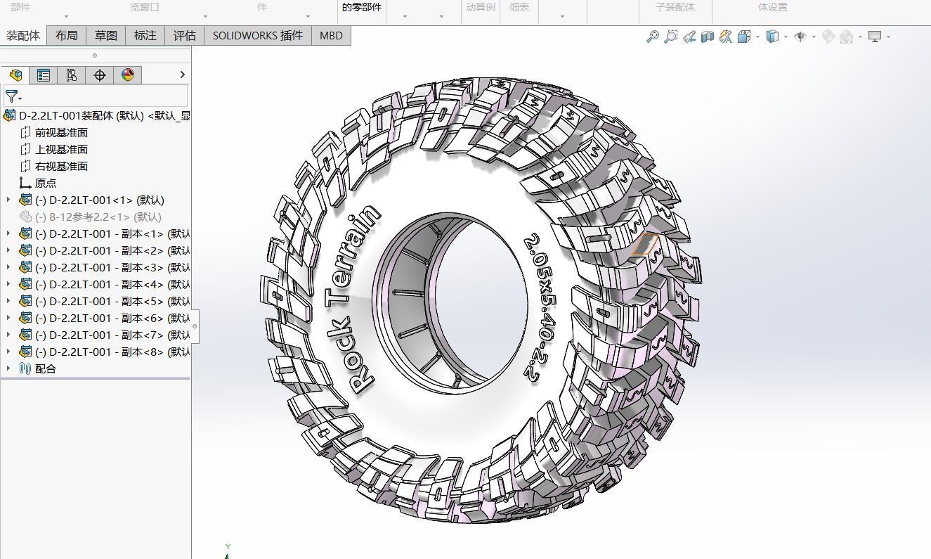Toggle the Section View tool
Screen dimensions: 931x559
[x=708, y=37]
